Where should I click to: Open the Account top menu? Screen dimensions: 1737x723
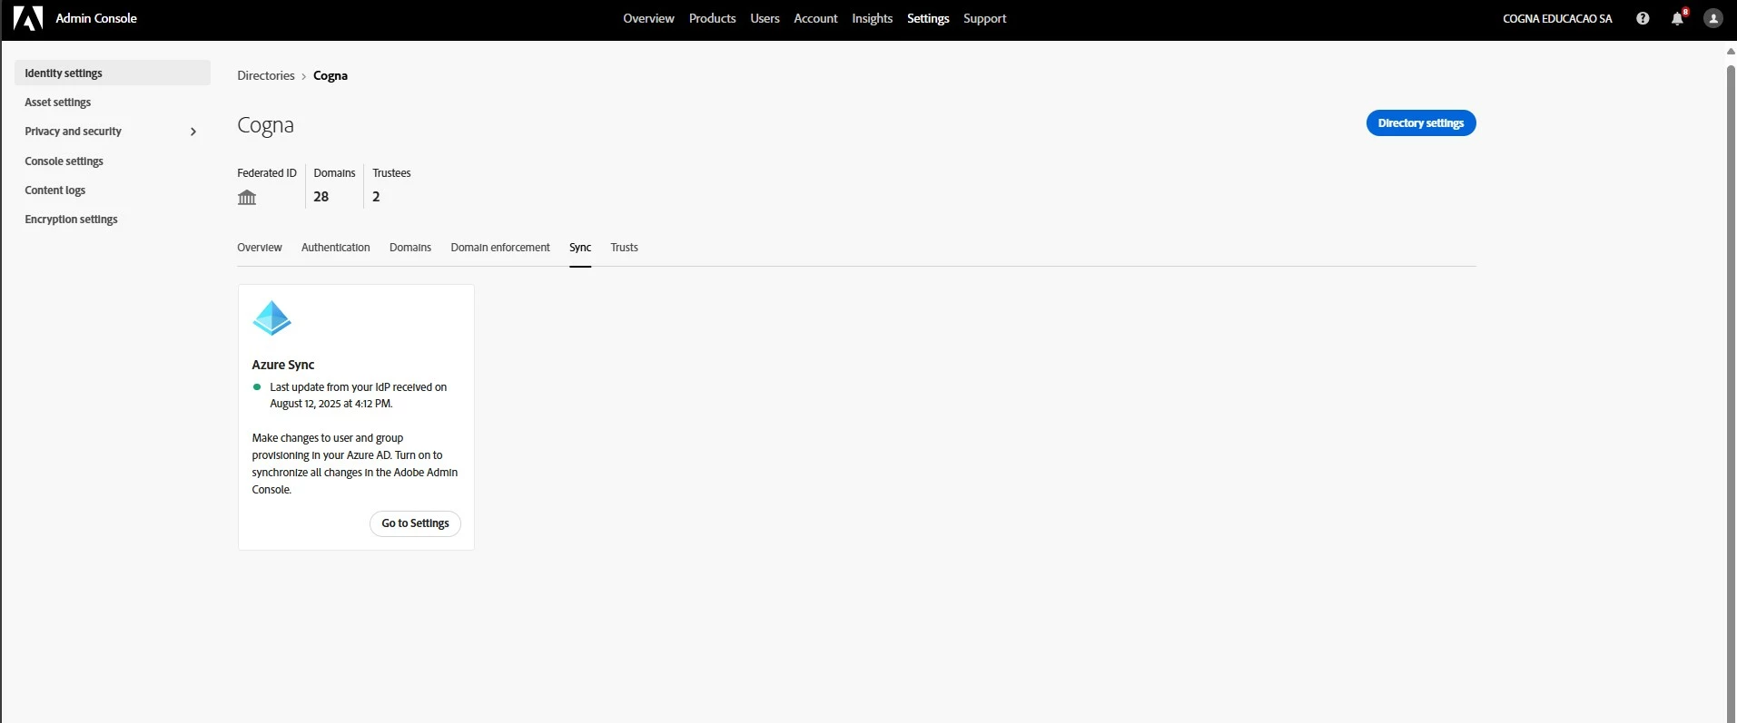coord(815,18)
